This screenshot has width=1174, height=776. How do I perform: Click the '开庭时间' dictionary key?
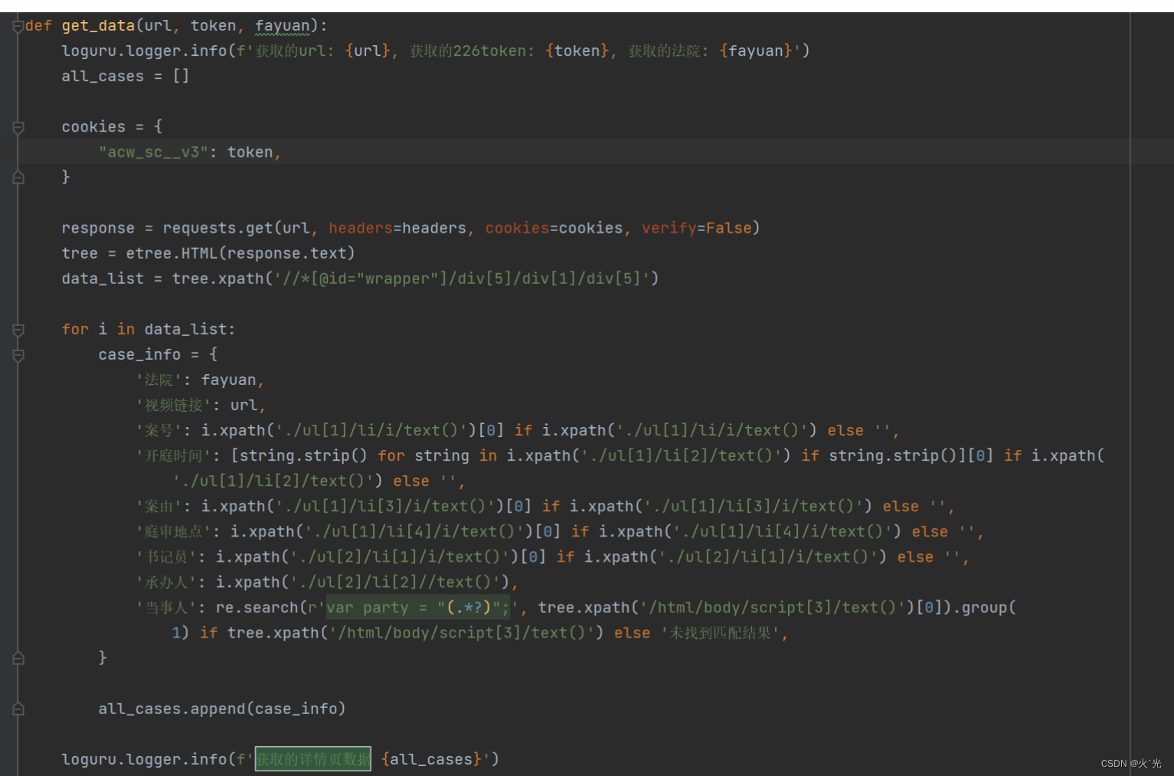(173, 456)
